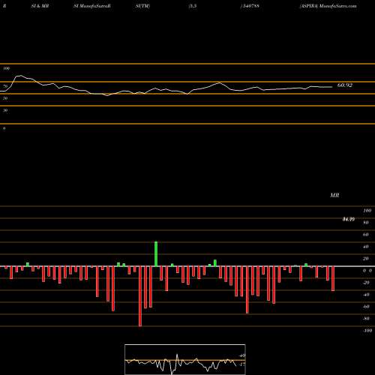
Task: Click the '50' label on RSI axis
Action: click(x=5, y=98)
